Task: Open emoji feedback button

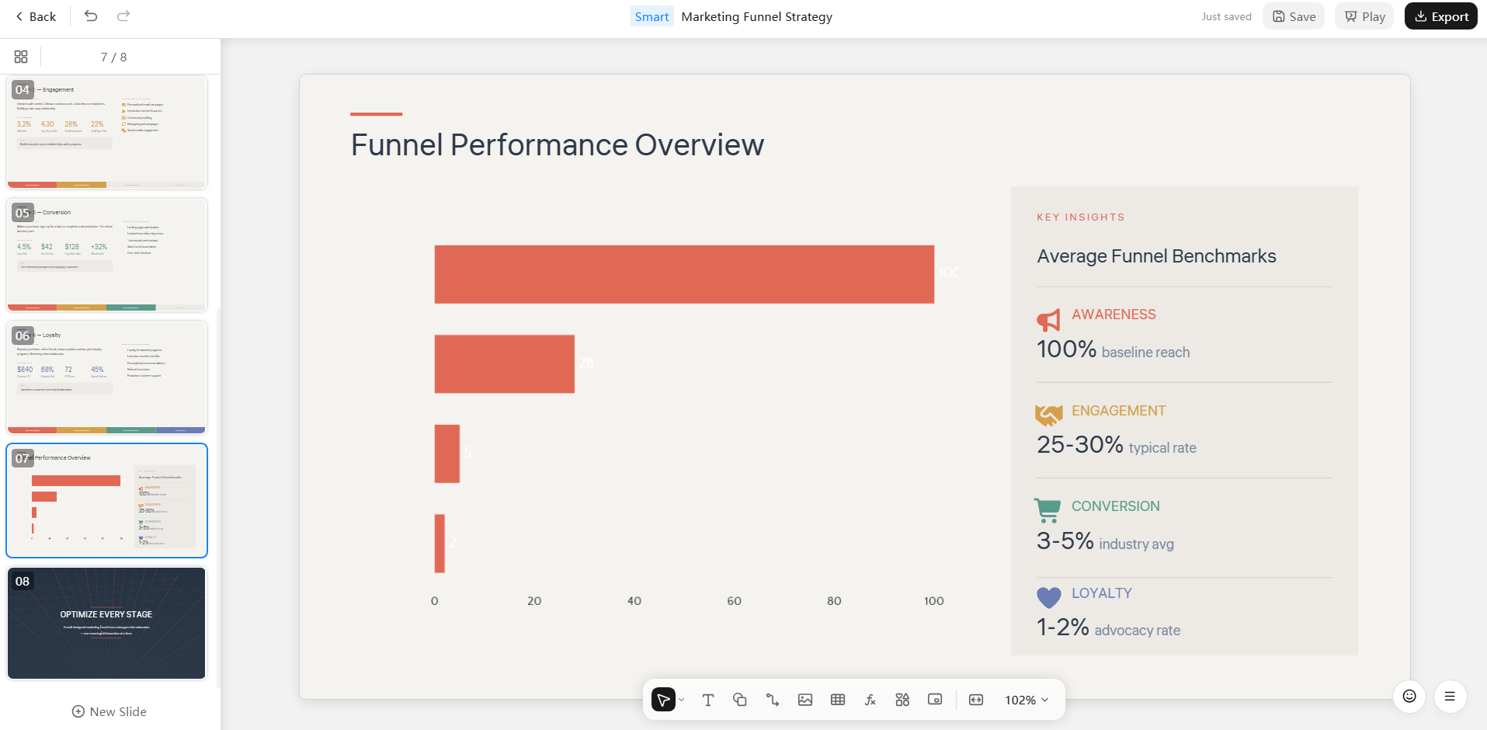Action: tap(1409, 697)
